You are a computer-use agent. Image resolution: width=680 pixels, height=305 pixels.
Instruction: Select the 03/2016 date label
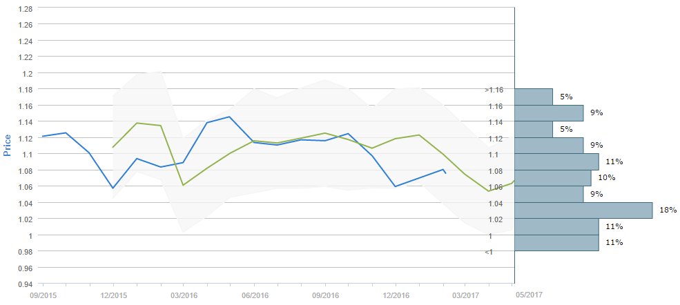tap(184, 295)
